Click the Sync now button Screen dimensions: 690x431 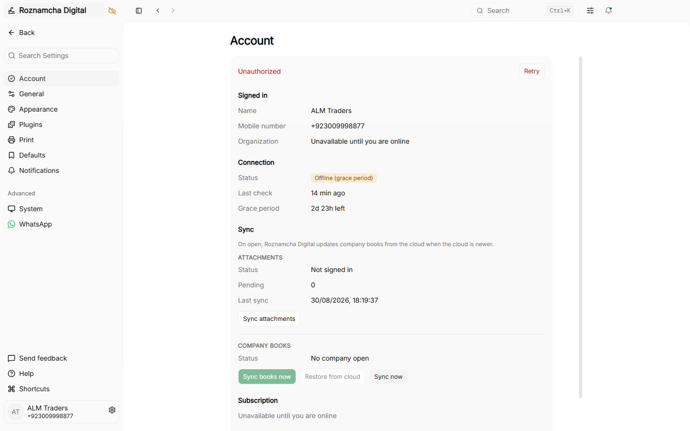pyautogui.click(x=388, y=377)
